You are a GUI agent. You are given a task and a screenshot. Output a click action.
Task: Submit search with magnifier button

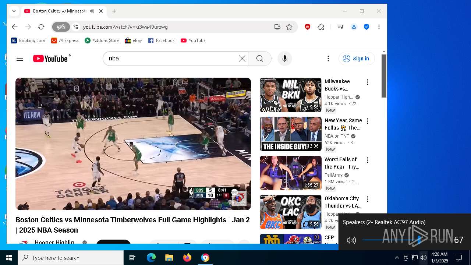coord(260,59)
